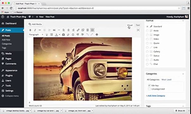Select the vintage truck image in editor
Screen dimensions: 191x114
(x=83, y=69)
